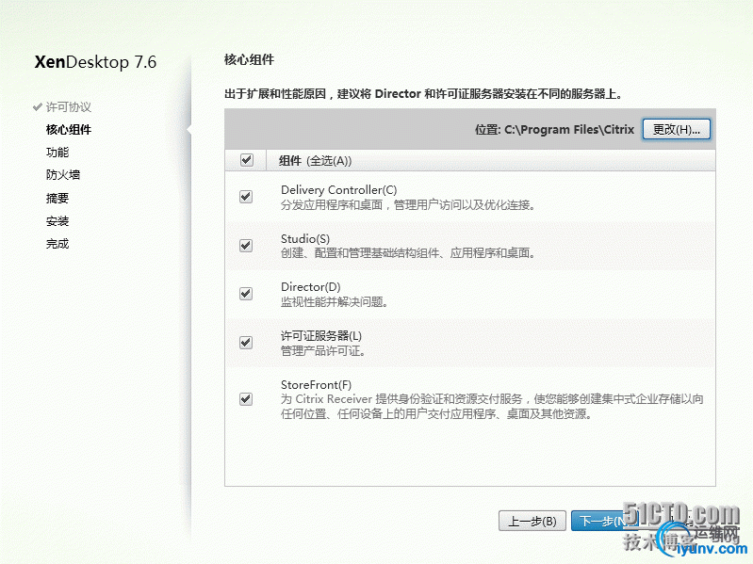This screenshot has width=753, height=564.
Task: Click the install location path C:\Program Files\Citrix
Action: (x=569, y=130)
